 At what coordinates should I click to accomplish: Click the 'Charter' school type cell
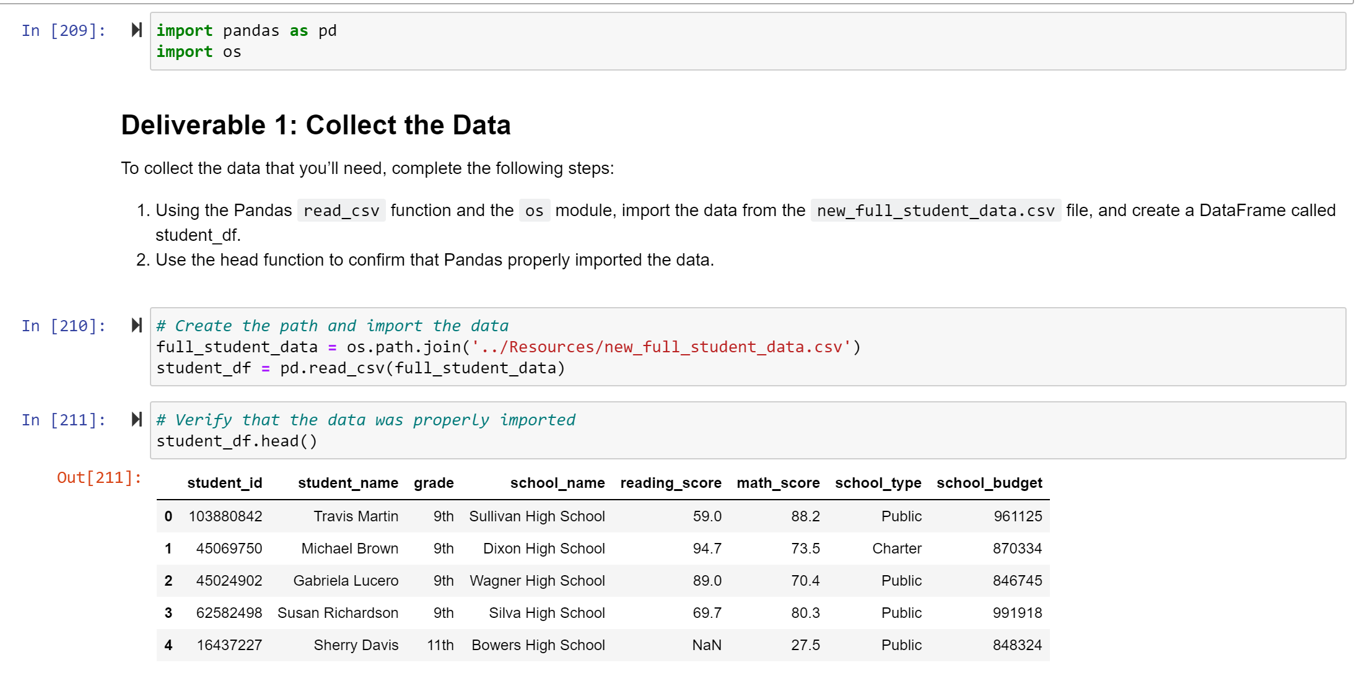(897, 549)
